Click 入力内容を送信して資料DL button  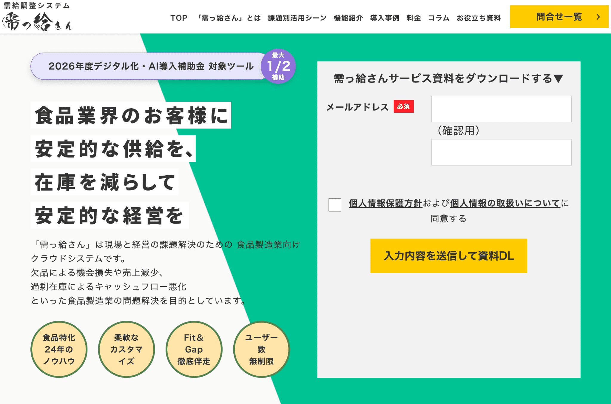pyautogui.click(x=449, y=256)
